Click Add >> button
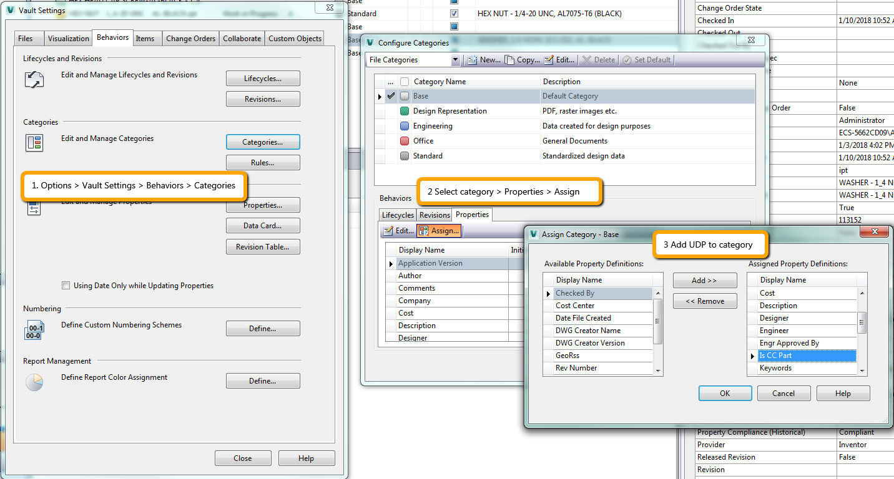The width and height of the screenshot is (894, 479). (x=705, y=281)
